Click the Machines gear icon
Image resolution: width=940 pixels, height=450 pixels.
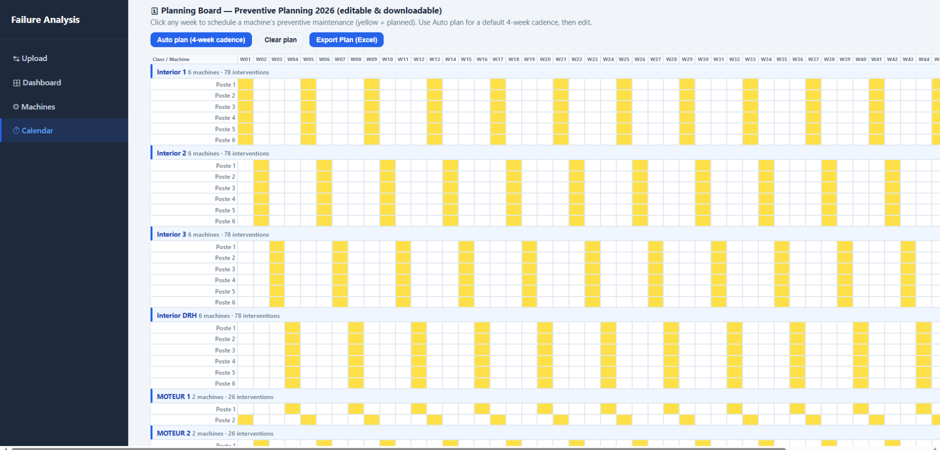click(16, 106)
